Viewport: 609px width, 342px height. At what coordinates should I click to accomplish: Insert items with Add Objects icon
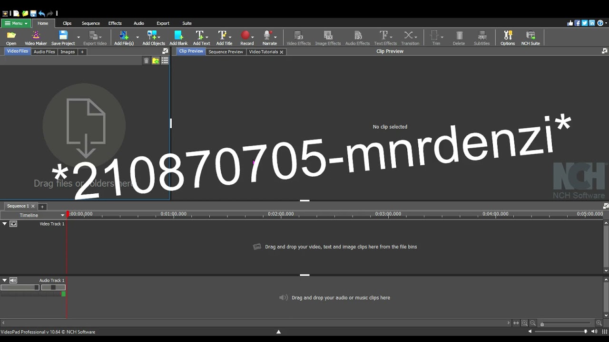(x=152, y=36)
